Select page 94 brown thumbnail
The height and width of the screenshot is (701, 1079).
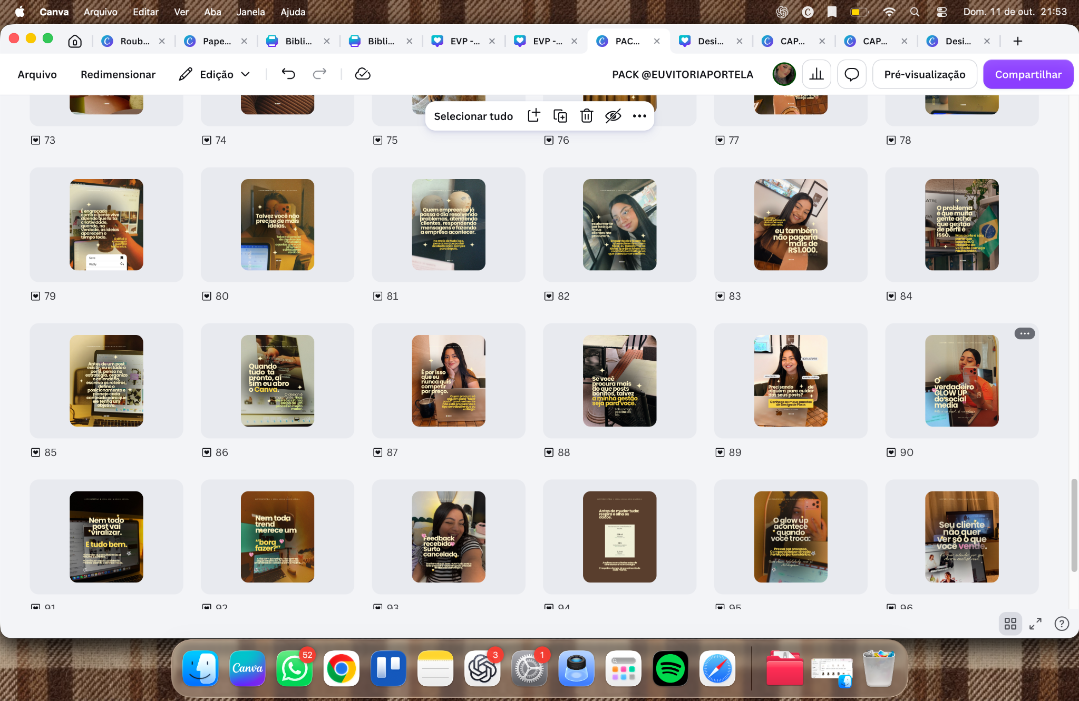[619, 537]
